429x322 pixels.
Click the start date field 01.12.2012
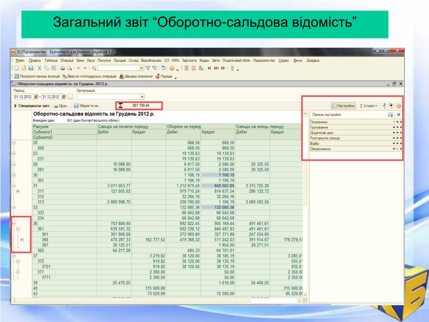tap(23, 97)
